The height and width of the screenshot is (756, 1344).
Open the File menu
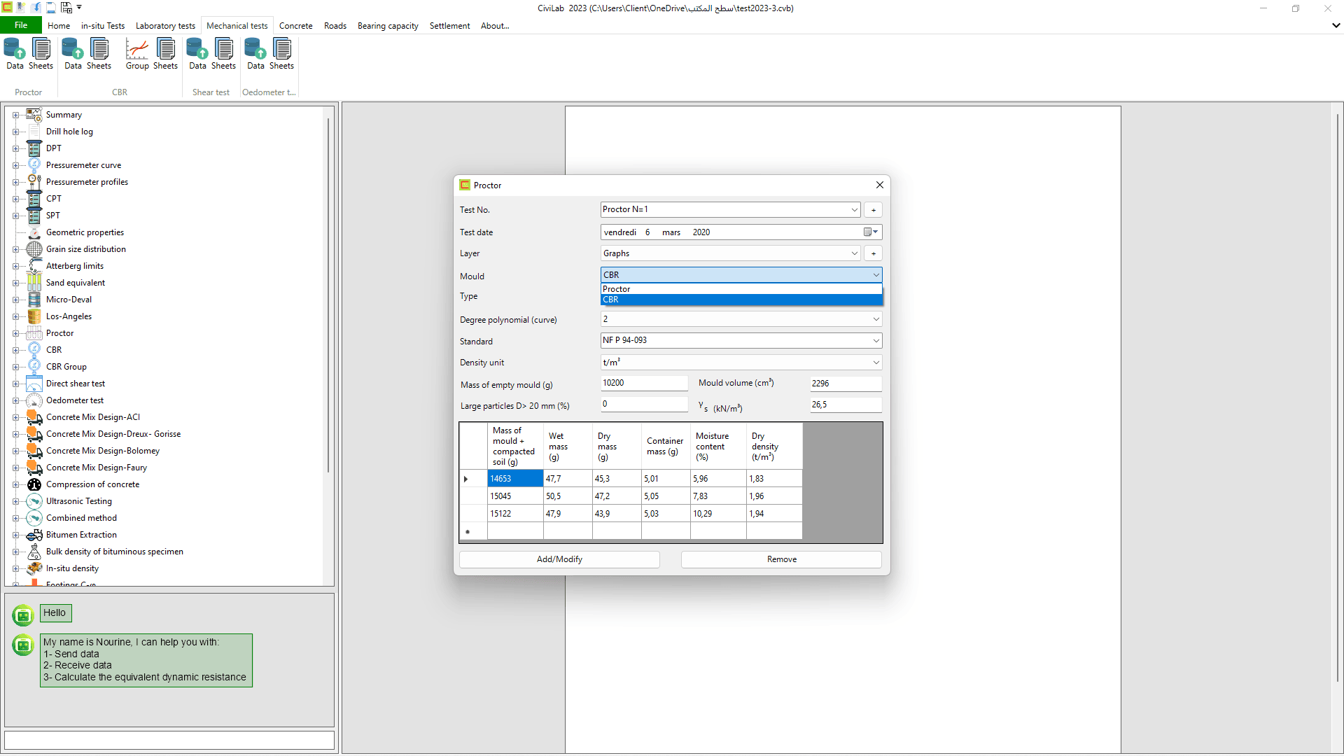point(20,24)
